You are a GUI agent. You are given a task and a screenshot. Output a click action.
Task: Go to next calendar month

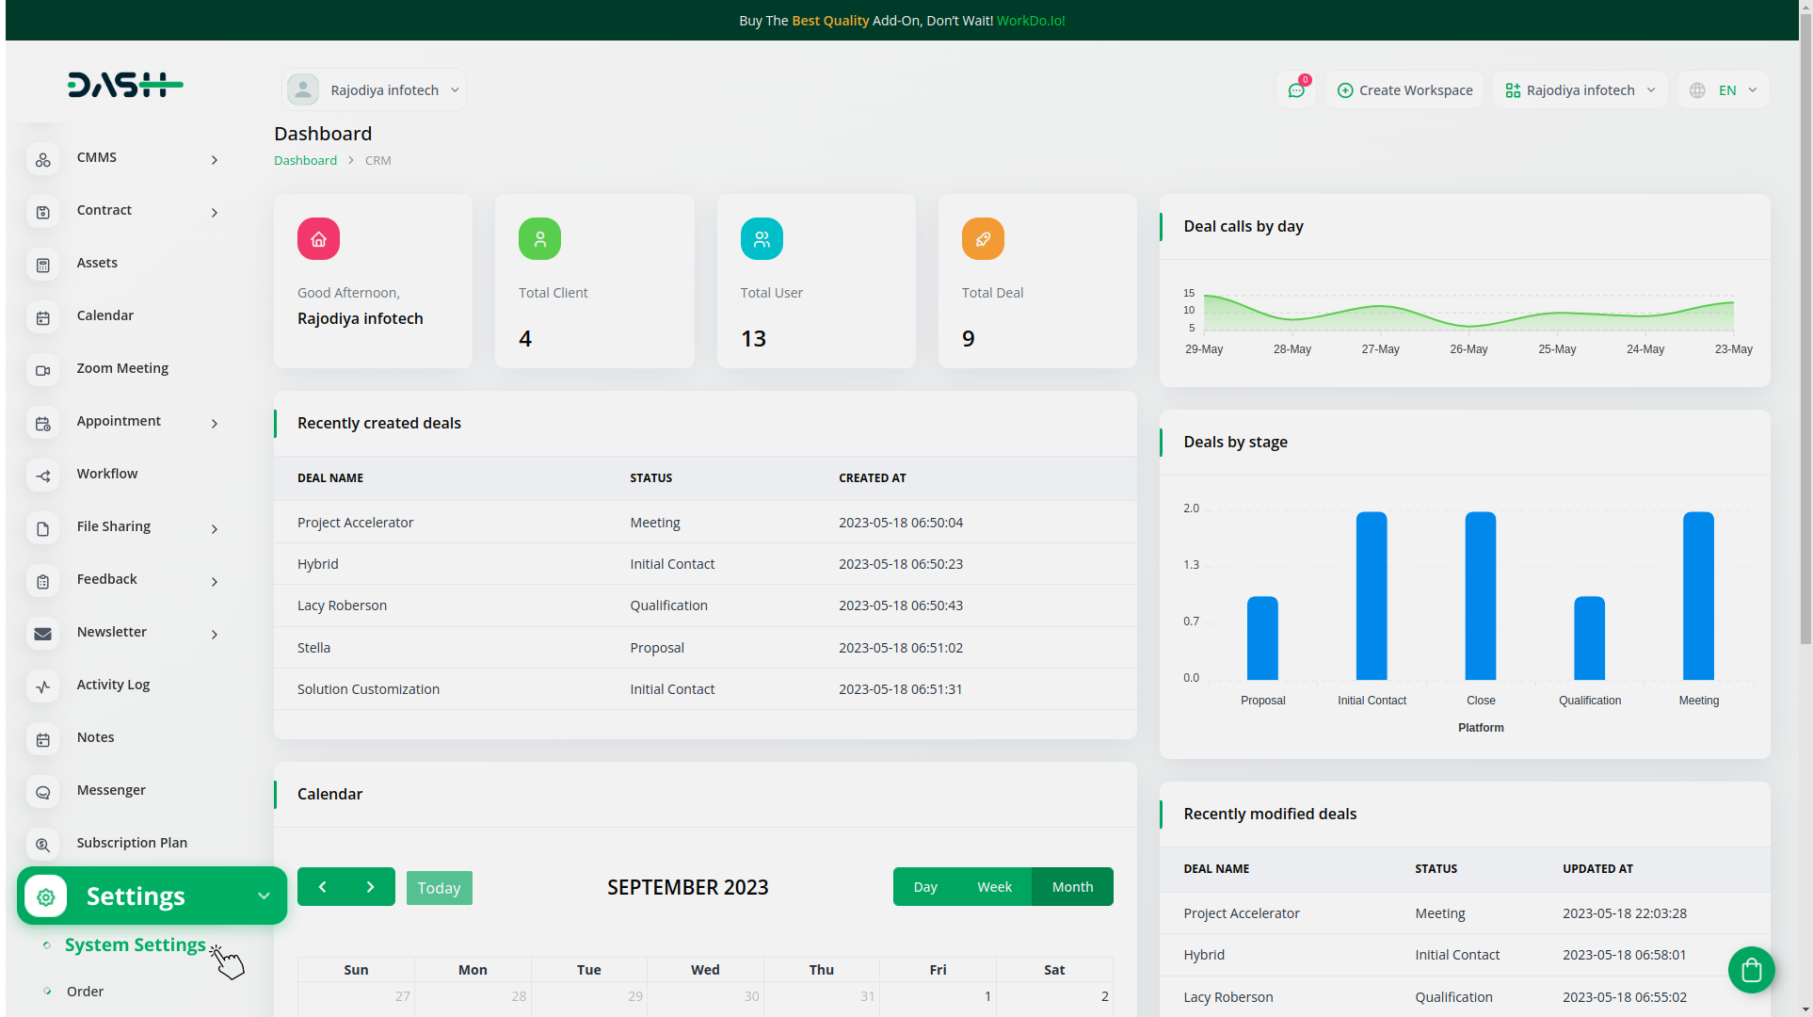[x=371, y=887]
